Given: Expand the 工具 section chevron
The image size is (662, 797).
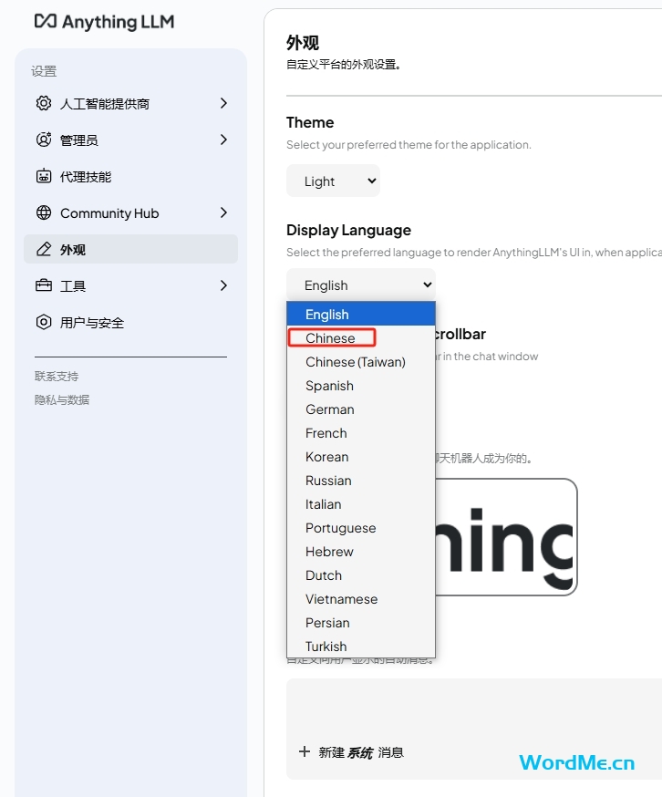Looking at the screenshot, I should (x=223, y=285).
